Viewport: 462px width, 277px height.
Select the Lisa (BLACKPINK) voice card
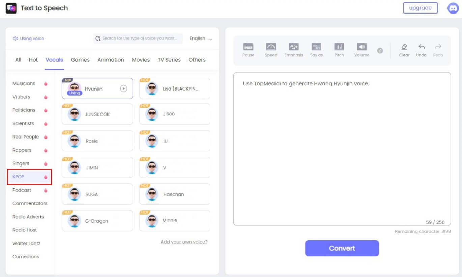(175, 89)
